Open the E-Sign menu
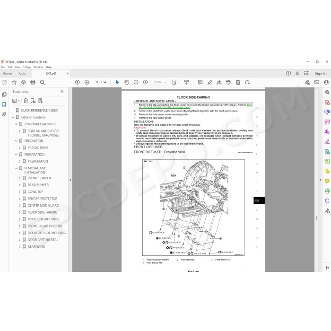Image resolution: width=331 pixels, height=331 pixels. point(27,67)
